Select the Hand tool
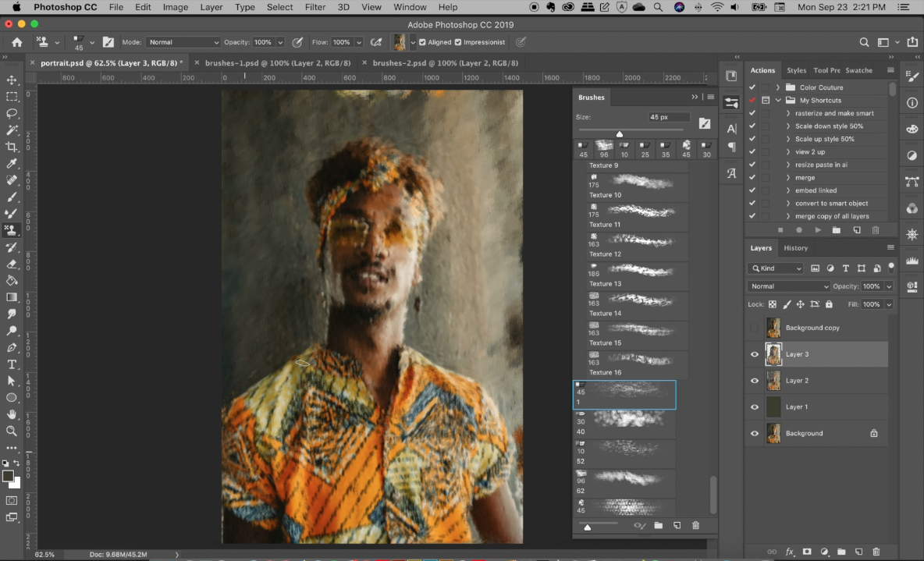The image size is (924, 561). (x=11, y=414)
